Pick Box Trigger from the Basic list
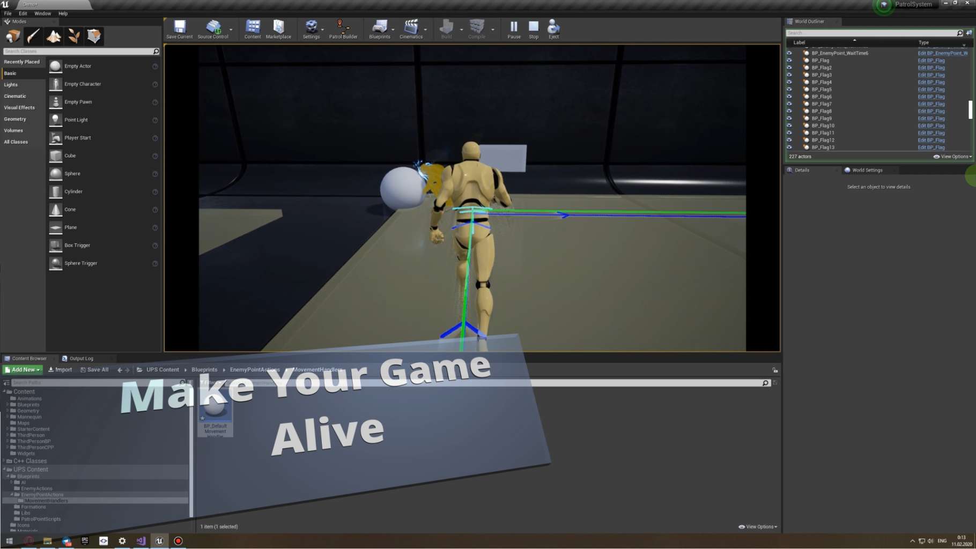This screenshot has width=976, height=549. (103, 245)
